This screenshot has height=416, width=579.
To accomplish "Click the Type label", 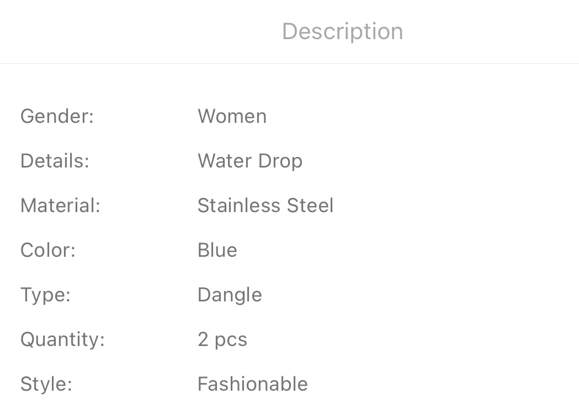I will tap(45, 295).
